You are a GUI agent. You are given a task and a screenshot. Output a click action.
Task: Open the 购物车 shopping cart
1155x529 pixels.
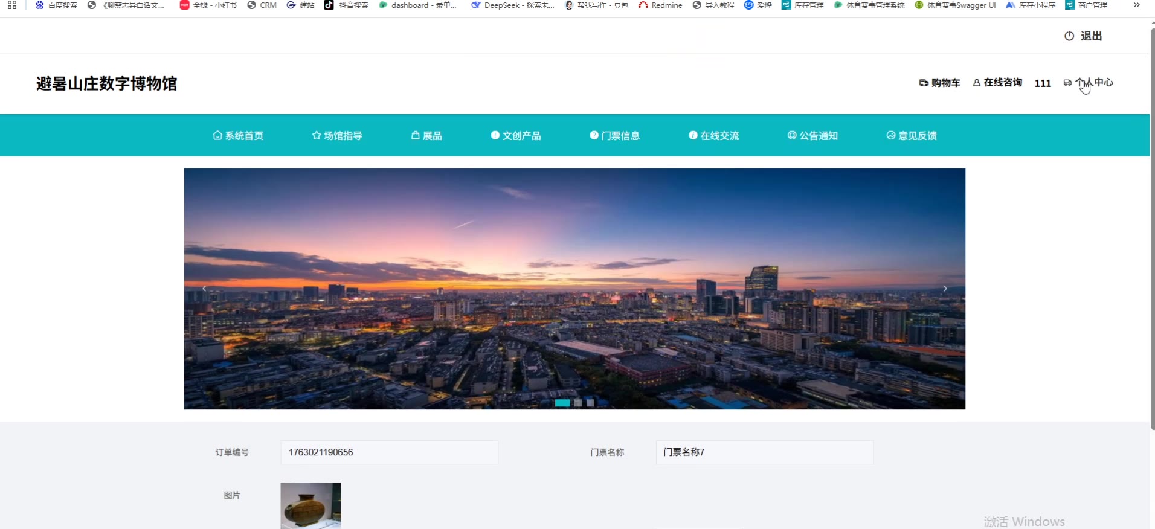click(x=940, y=83)
